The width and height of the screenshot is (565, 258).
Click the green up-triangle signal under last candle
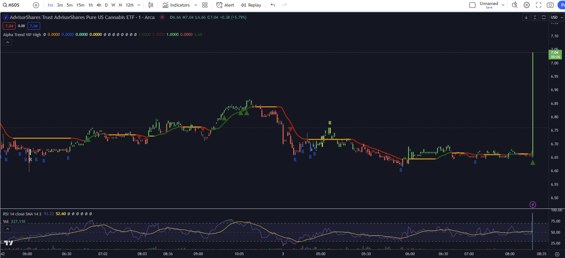point(533,162)
